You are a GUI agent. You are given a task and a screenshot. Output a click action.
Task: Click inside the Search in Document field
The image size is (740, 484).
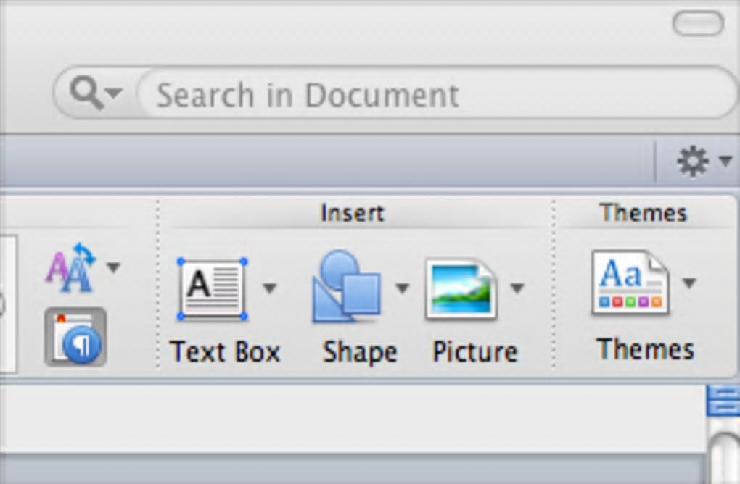435,95
